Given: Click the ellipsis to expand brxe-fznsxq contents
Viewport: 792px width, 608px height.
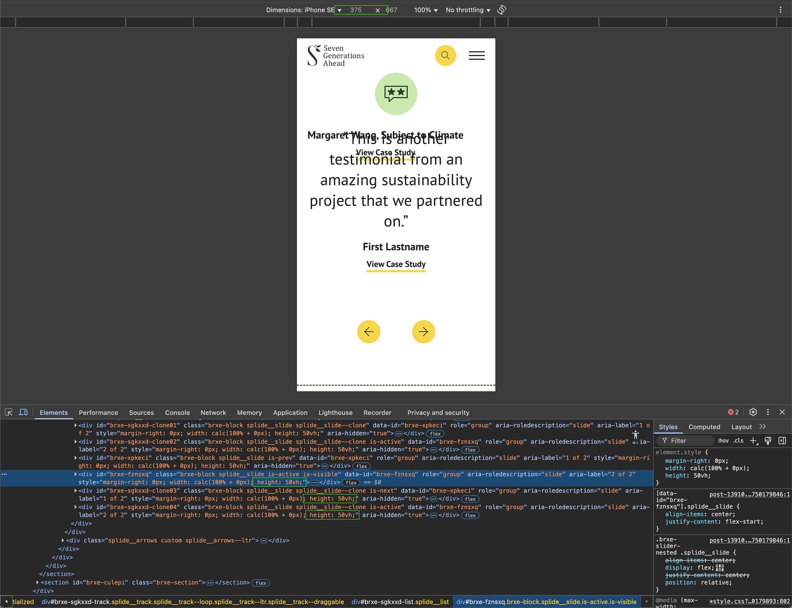Looking at the screenshot, I should coord(314,483).
